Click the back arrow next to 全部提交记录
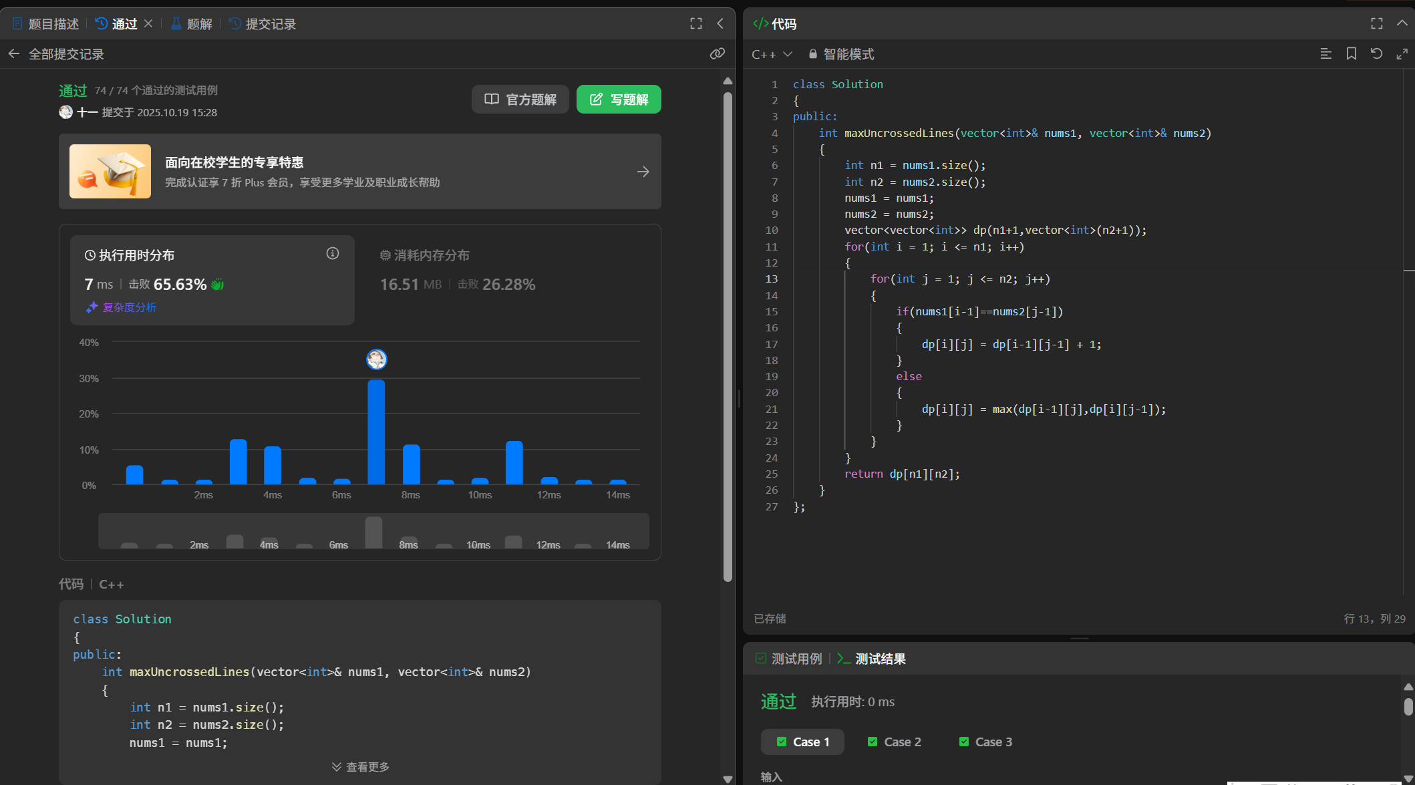Viewport: 1415px width, 785px height. click(14, 53)
